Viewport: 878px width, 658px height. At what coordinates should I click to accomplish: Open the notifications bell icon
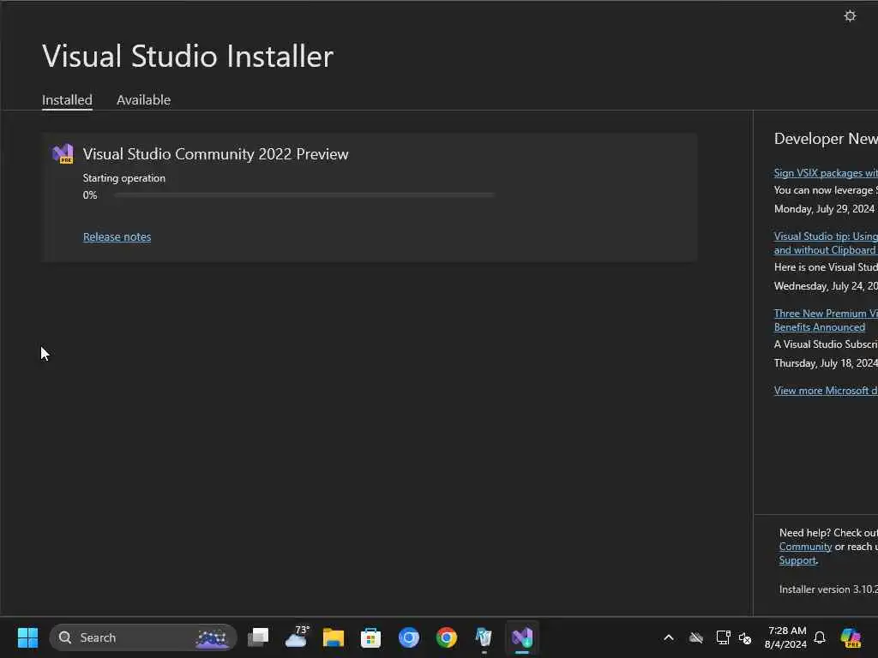point(820,637)
